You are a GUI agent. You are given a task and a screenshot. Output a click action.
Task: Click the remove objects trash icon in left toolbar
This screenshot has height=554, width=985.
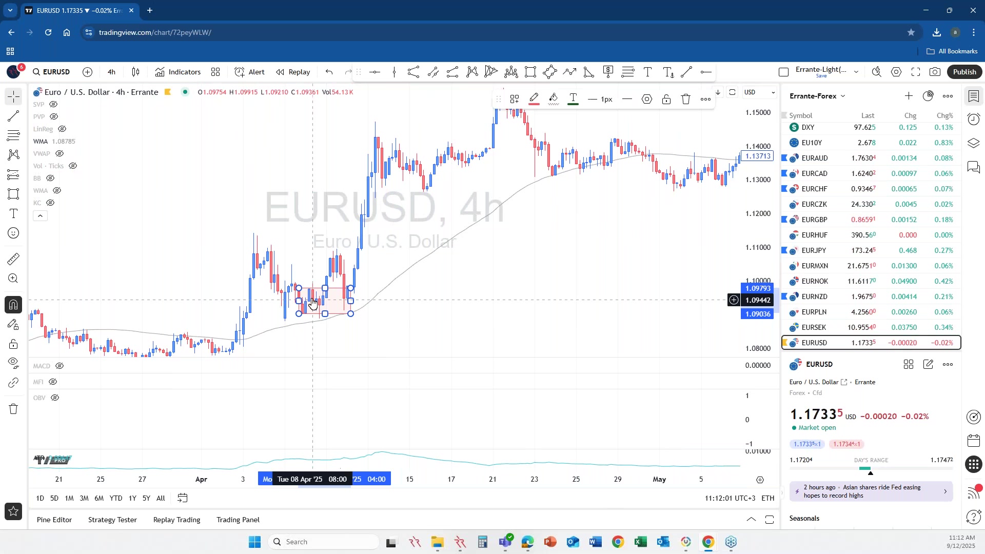(13, 409)
